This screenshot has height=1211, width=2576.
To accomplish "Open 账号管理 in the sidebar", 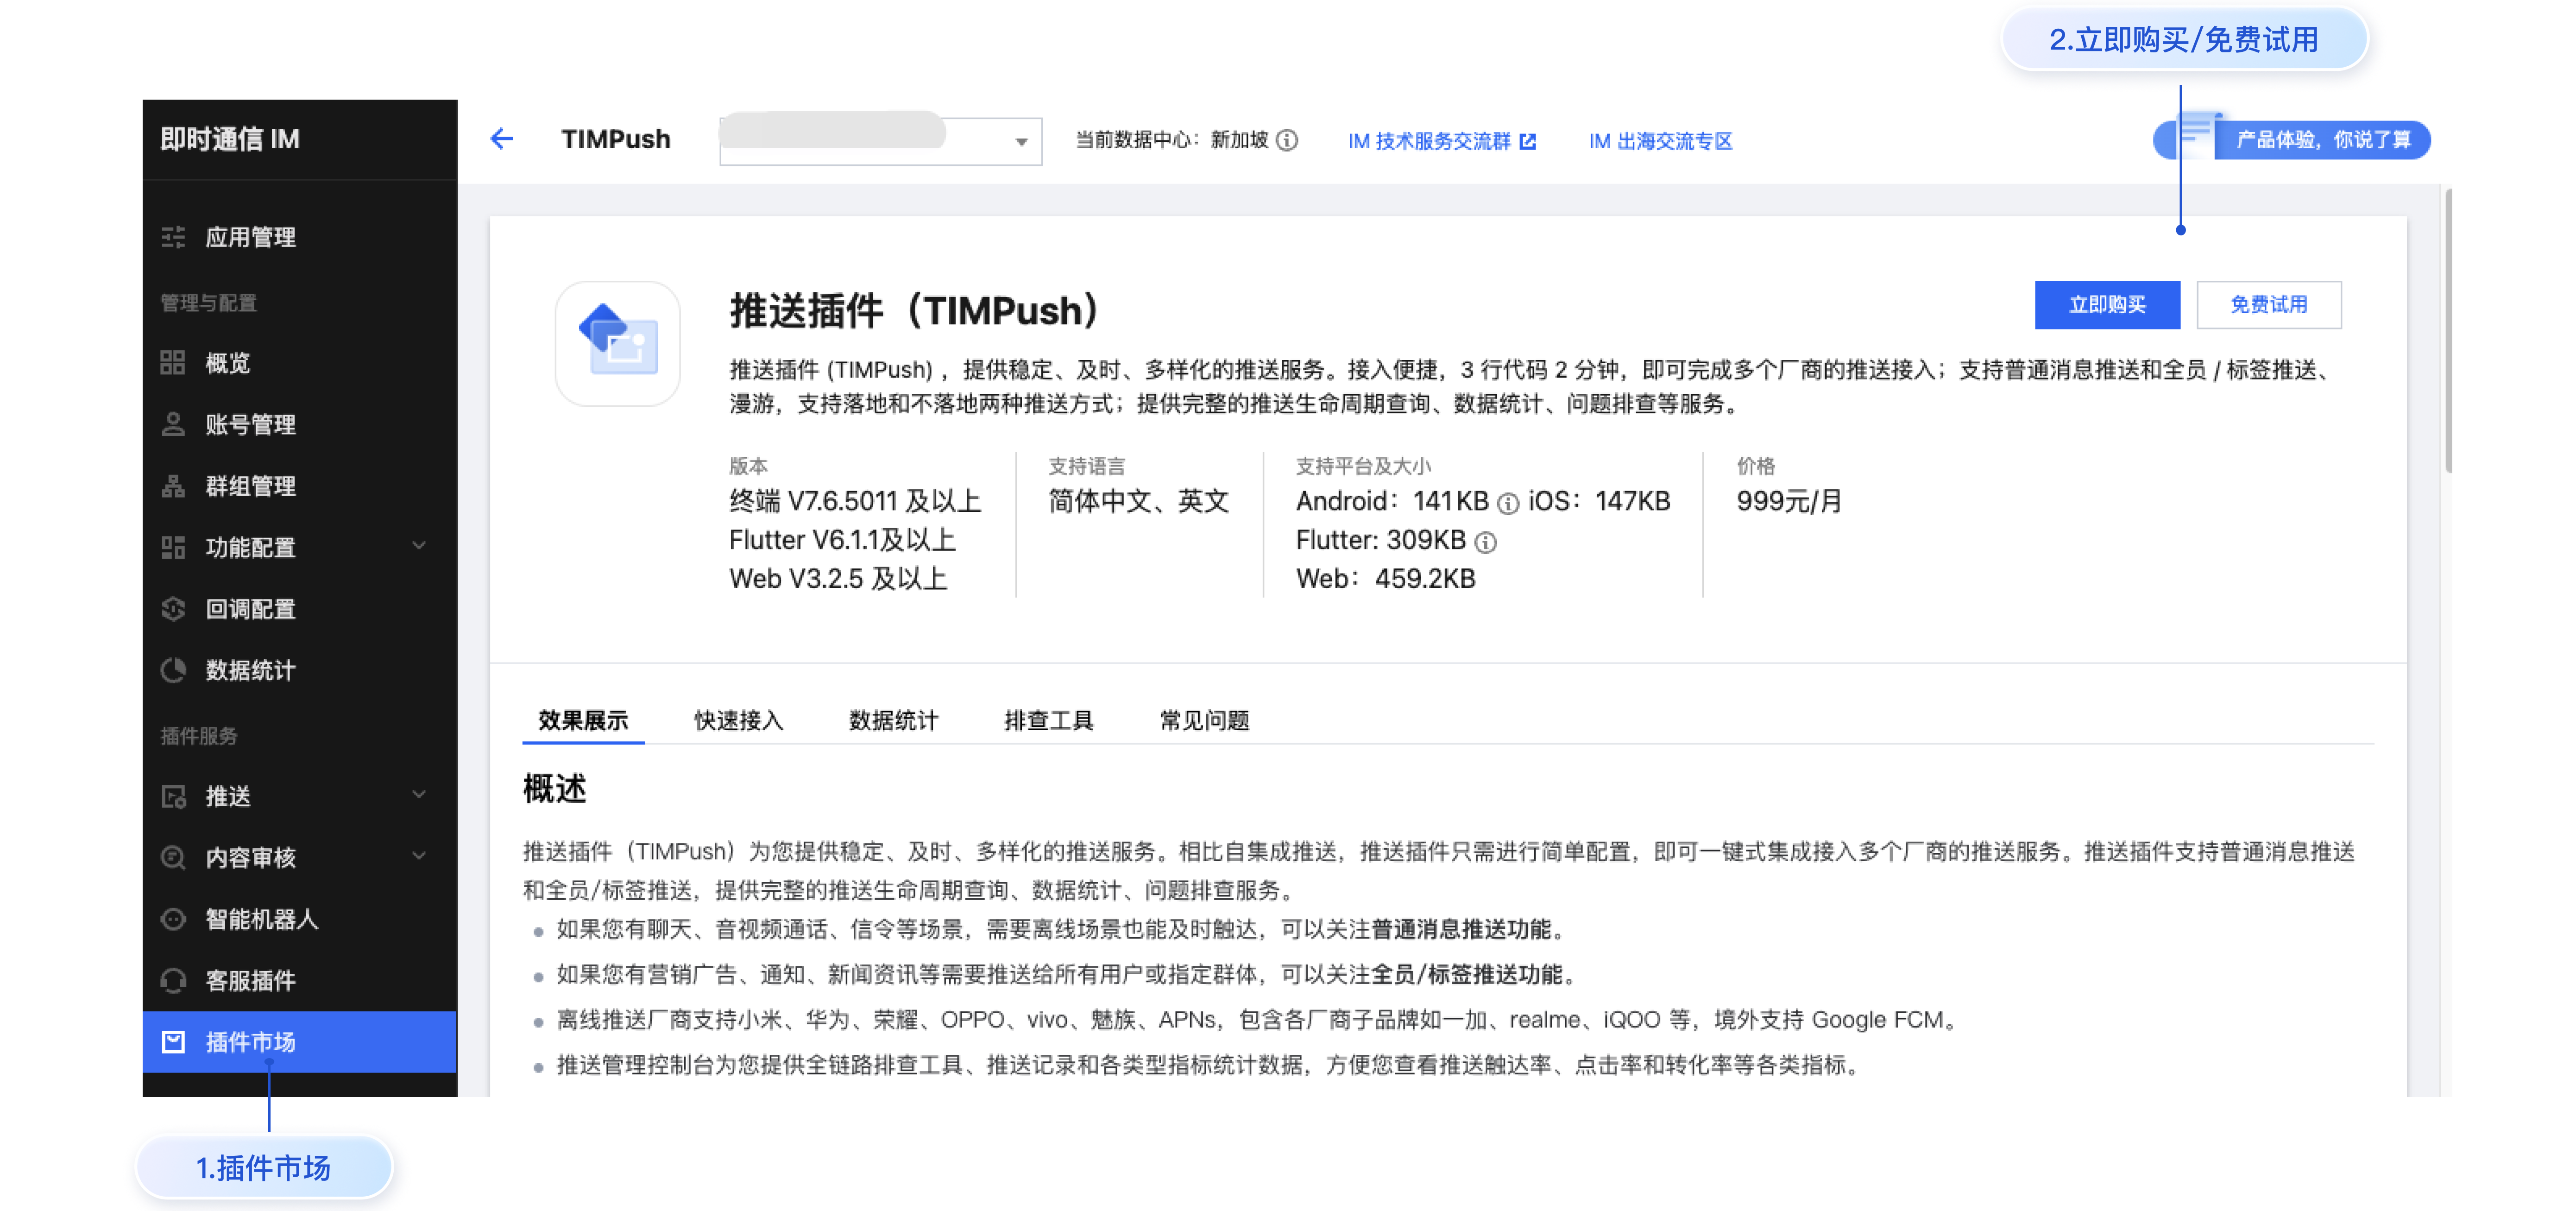I will pyautogui.click(x=250, y=424).
